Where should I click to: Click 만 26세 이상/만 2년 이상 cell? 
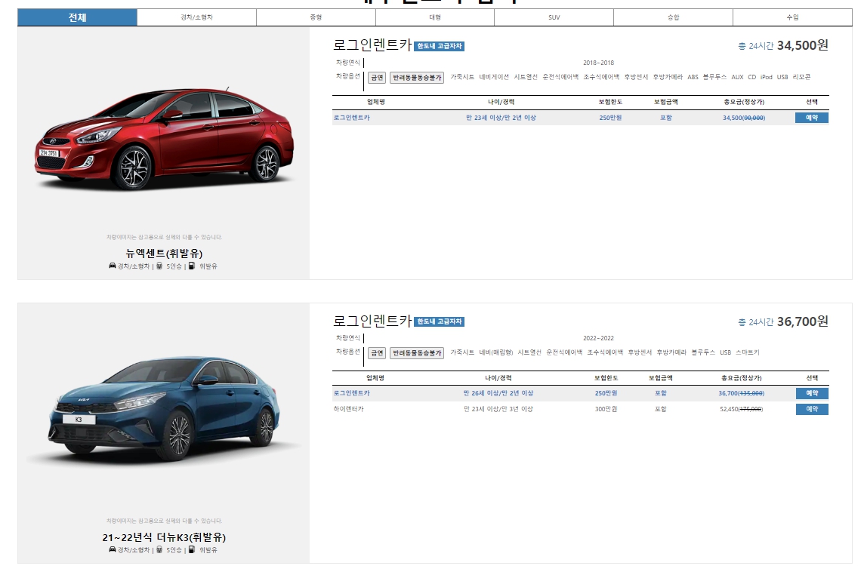498,393
